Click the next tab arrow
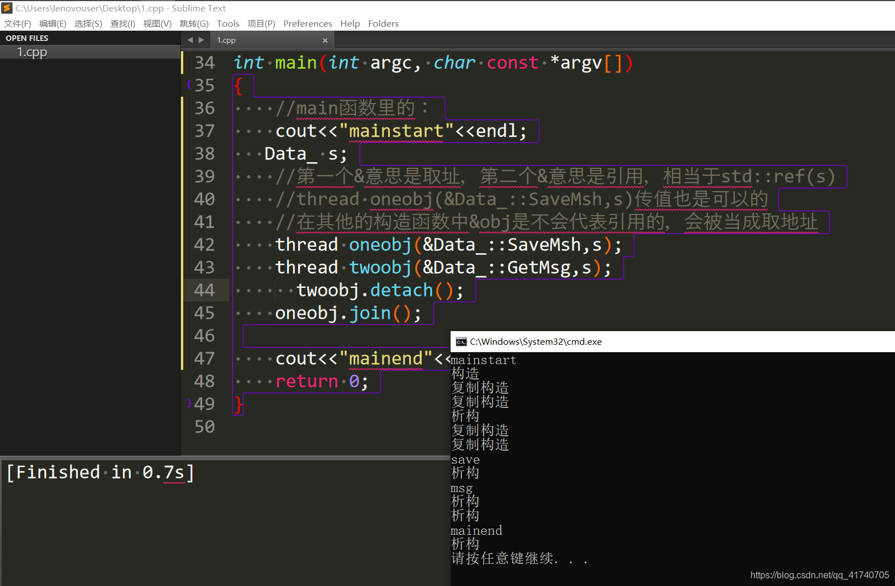This screenshot has height=586, width=895. coord(201,40)
